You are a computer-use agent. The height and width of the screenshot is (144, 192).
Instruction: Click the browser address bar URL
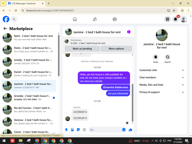(50, 10)
